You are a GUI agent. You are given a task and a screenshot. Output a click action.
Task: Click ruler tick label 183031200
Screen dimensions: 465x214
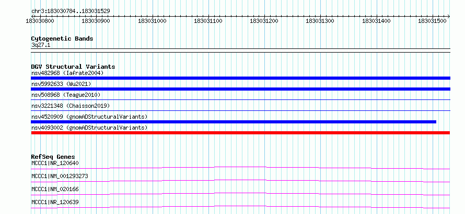click(x=264, y=21)
